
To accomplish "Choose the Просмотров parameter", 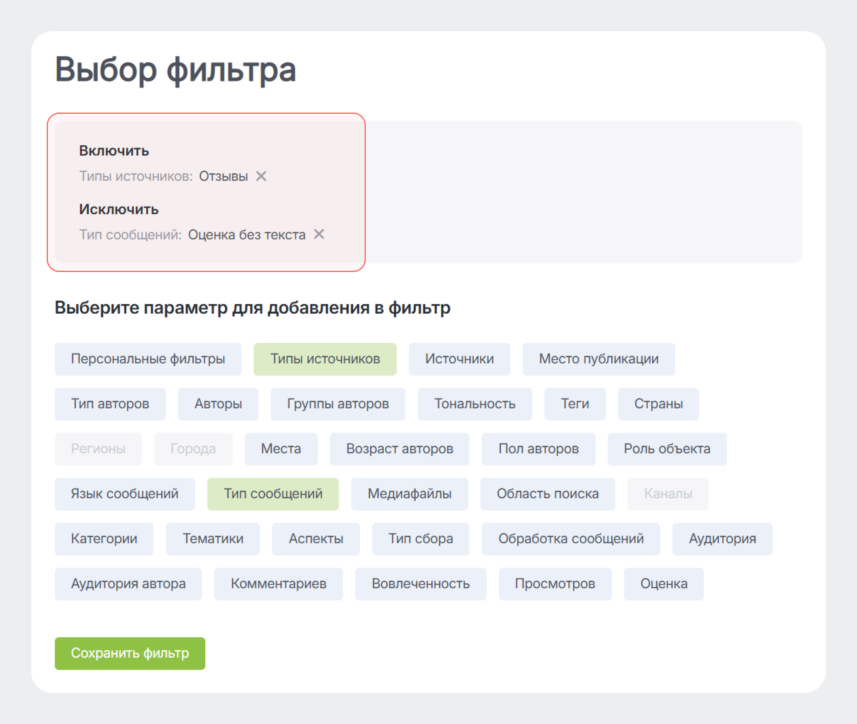I will pyautogui.click(x=555, y=584).
